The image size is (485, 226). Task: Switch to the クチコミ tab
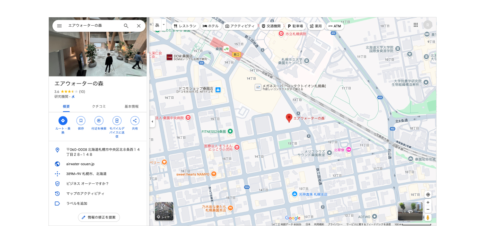pyautogui.click(x=99, y=106)
